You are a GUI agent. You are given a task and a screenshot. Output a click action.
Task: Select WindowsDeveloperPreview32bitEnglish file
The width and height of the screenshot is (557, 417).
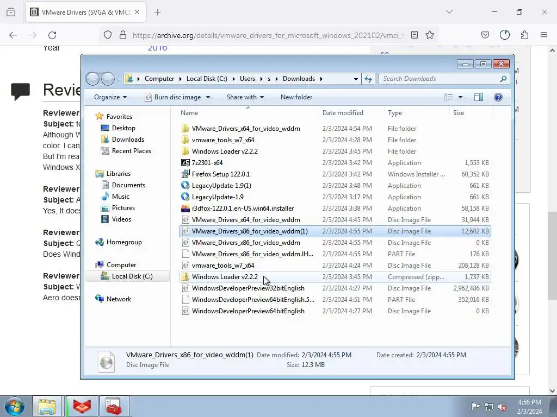335,288
